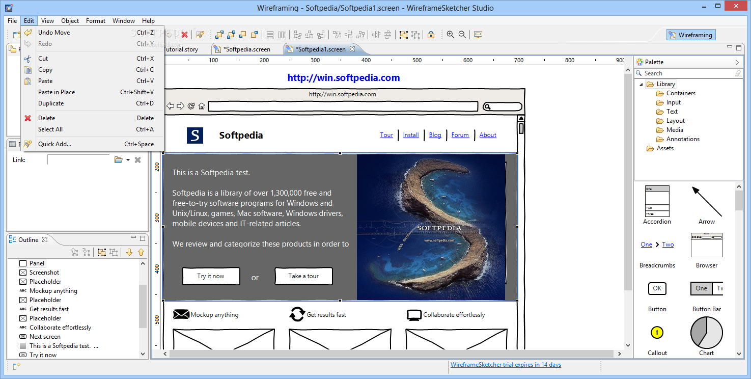Image resolution: width=751 pixels, height=379 pixels.
Task: Click the Take a tour button on canvas
Action: 303,276
